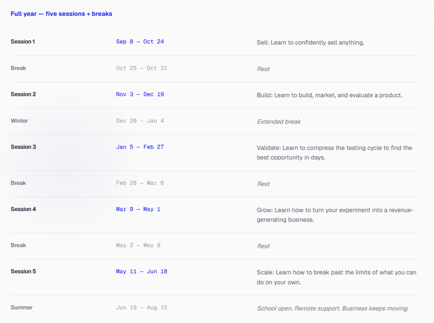Screen dimensions: 434x323
Task: Click the Sep 8 – Oct 24 date range
Action: click(x=140, y=41)
